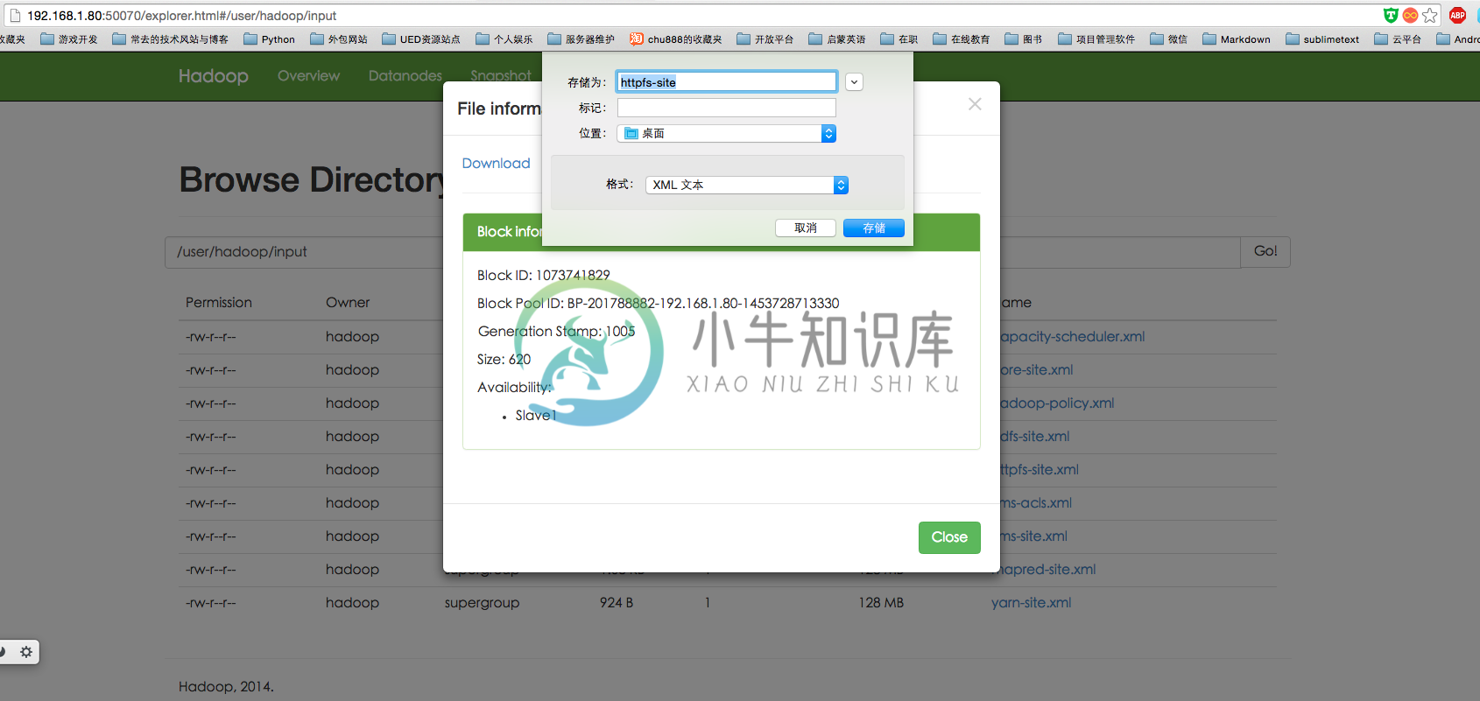The image size is (1480, 701).
Task: Open the mapred-site.xml file link
Action: pos(1047,570)
